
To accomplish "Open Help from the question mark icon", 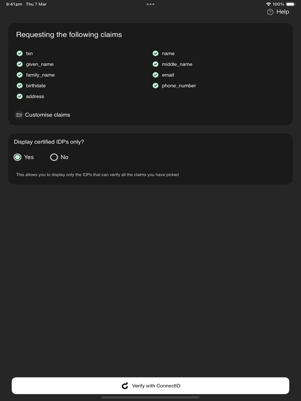I will click(x=270, y=12).
